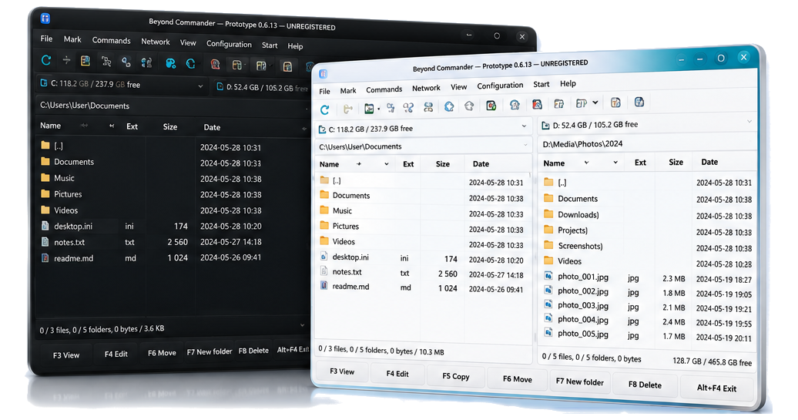Click Date column header in dark window

[x=212, y=127]
